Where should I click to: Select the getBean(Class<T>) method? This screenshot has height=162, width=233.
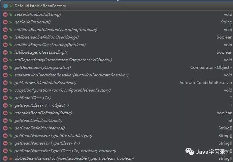[33, 98]
